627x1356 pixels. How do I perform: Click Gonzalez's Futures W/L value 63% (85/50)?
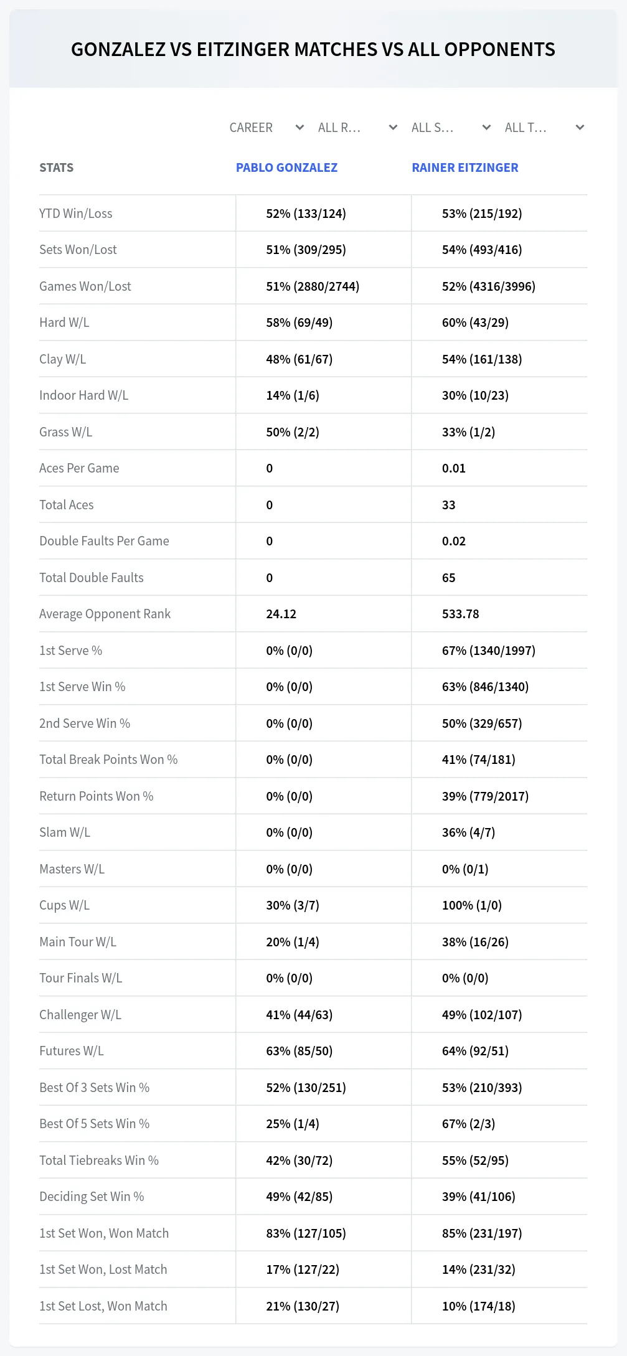coord(299,1051)
